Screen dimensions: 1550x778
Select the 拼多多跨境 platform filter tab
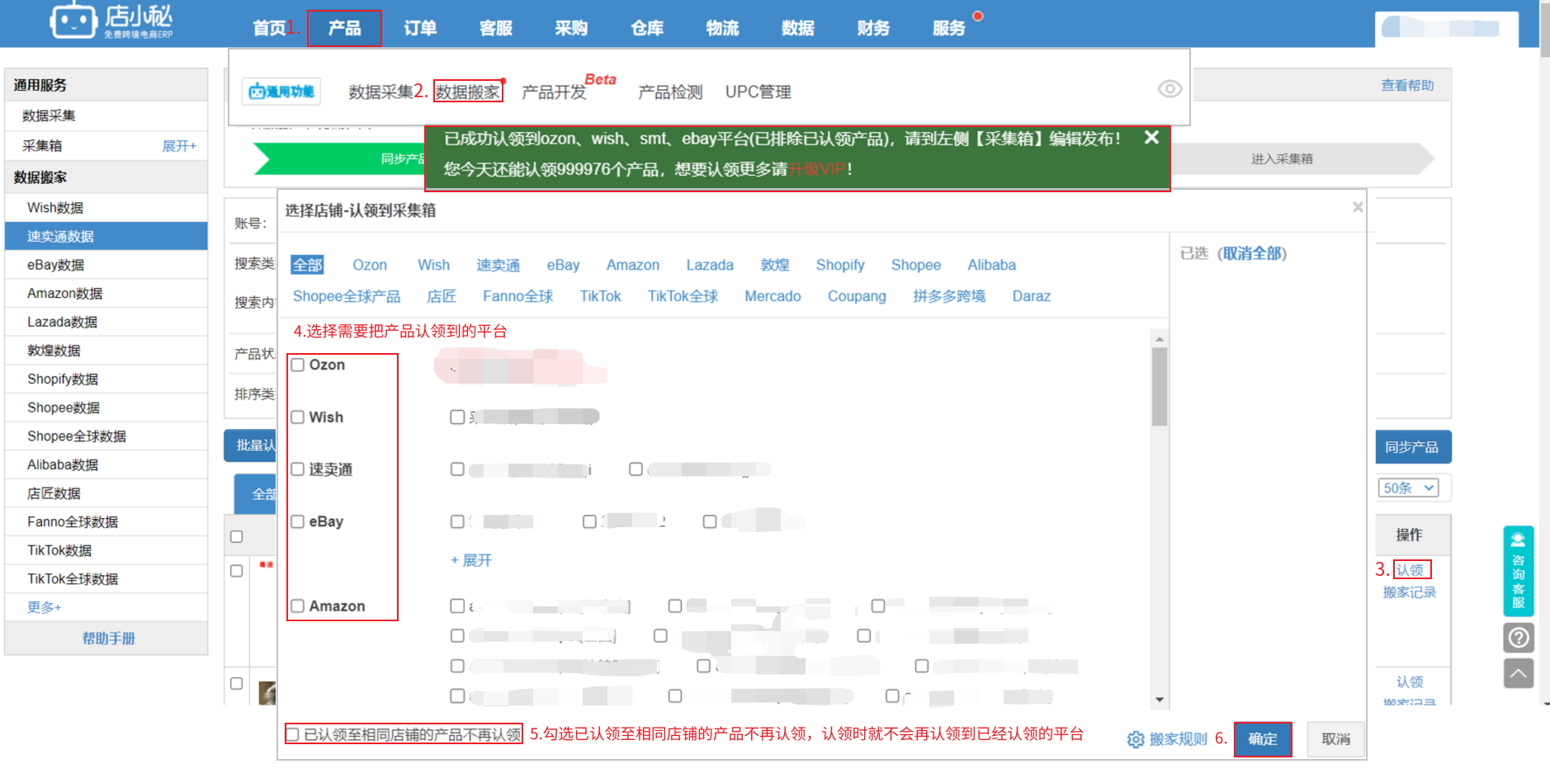949,296
